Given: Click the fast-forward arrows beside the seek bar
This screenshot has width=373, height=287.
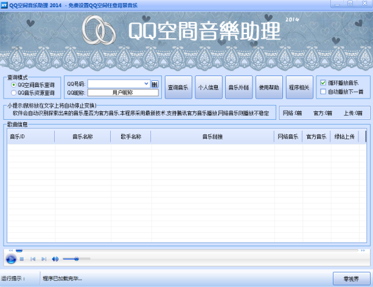Looking at the screenshot, I should pyautogui.click(x=363, y=251).
